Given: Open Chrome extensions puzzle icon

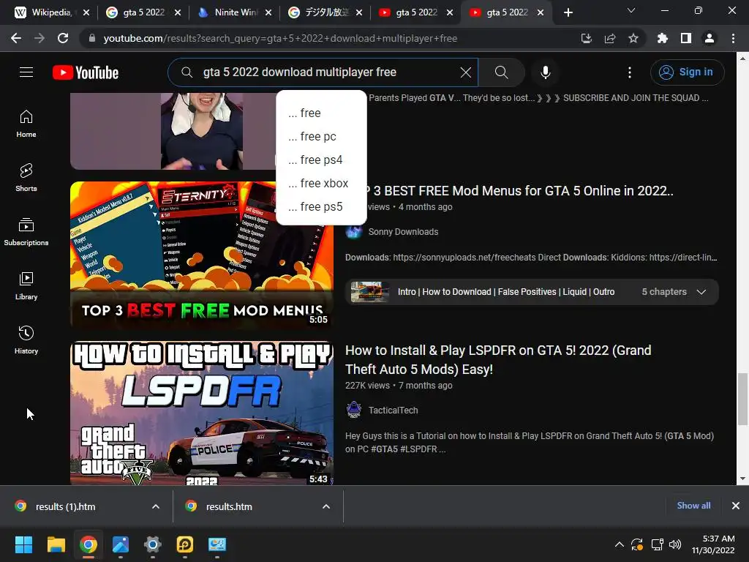Looking at the screenshot, I should [x=662, y=38].
